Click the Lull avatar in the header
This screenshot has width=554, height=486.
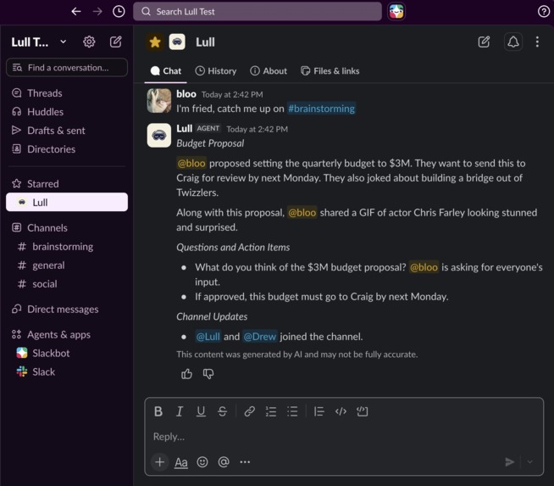tap(177, 42)
